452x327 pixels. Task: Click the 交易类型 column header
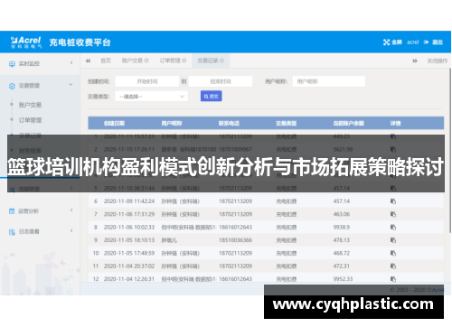tap(287, 123)
